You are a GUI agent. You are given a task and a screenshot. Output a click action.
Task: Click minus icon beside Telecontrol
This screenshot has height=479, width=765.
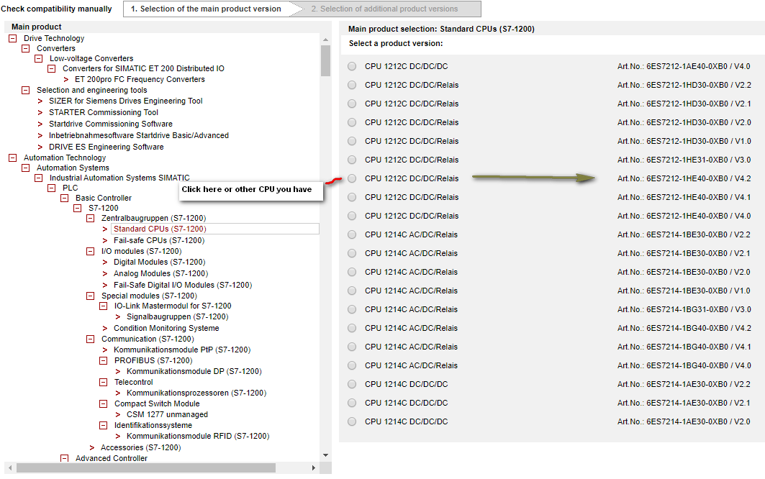(103, 382)
